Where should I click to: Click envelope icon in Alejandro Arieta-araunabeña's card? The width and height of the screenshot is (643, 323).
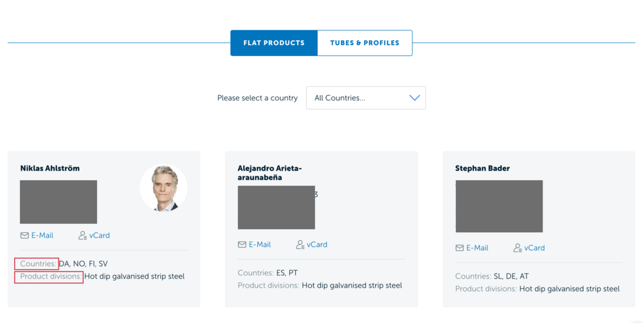click(x=242, y=245)
